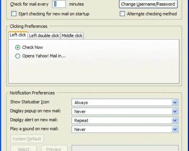Screen dimensions: 189x151
Task: Click the check mail minutes input field
Action: tap(59, 4)
